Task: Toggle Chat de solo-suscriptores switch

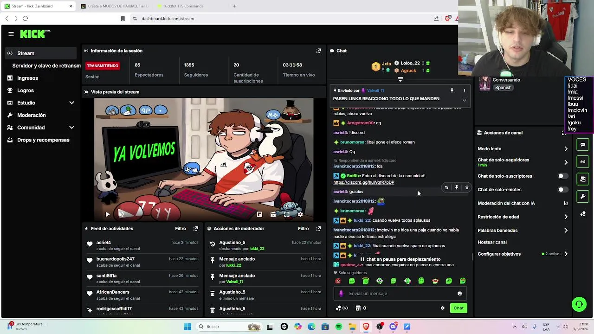Action: point(562,176)
